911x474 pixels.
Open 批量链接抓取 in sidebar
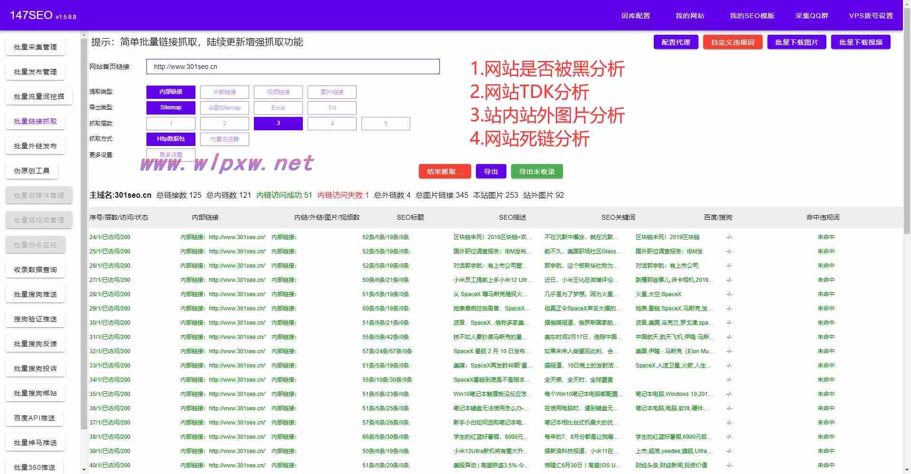[x=35, y=121]
